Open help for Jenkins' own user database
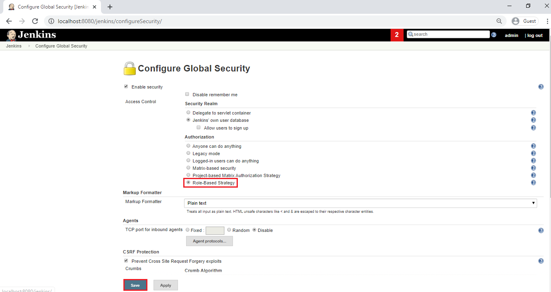The image size is (551, 292). pos(533,120)
